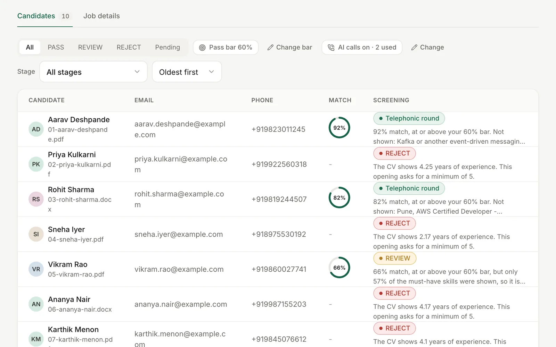This screenshot has height=347, width=556.
Task: Click Telephonic round badge for Aarav Deshpande
Action: (x=409, y=118)
